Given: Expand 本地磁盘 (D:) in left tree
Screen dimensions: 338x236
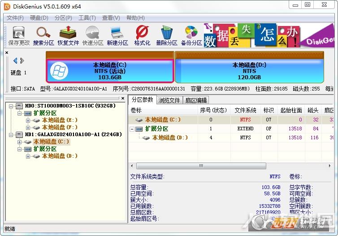Looking at the screenshot, I should coord(28,156).
